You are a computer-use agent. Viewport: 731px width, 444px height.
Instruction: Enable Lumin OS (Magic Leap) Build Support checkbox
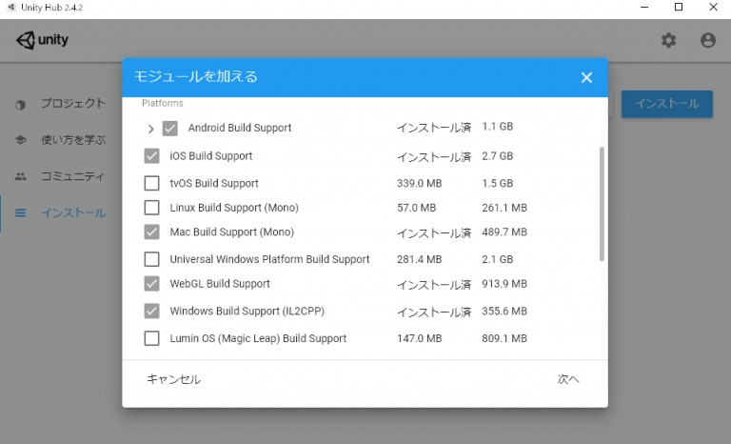click(x=151, y=338)
